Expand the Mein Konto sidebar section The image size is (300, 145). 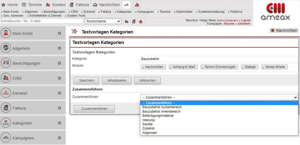59,33
